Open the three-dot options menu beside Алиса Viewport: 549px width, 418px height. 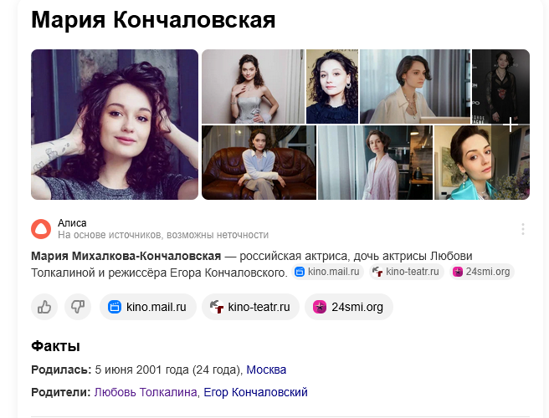pyautogui.click(x=523, y=229)
